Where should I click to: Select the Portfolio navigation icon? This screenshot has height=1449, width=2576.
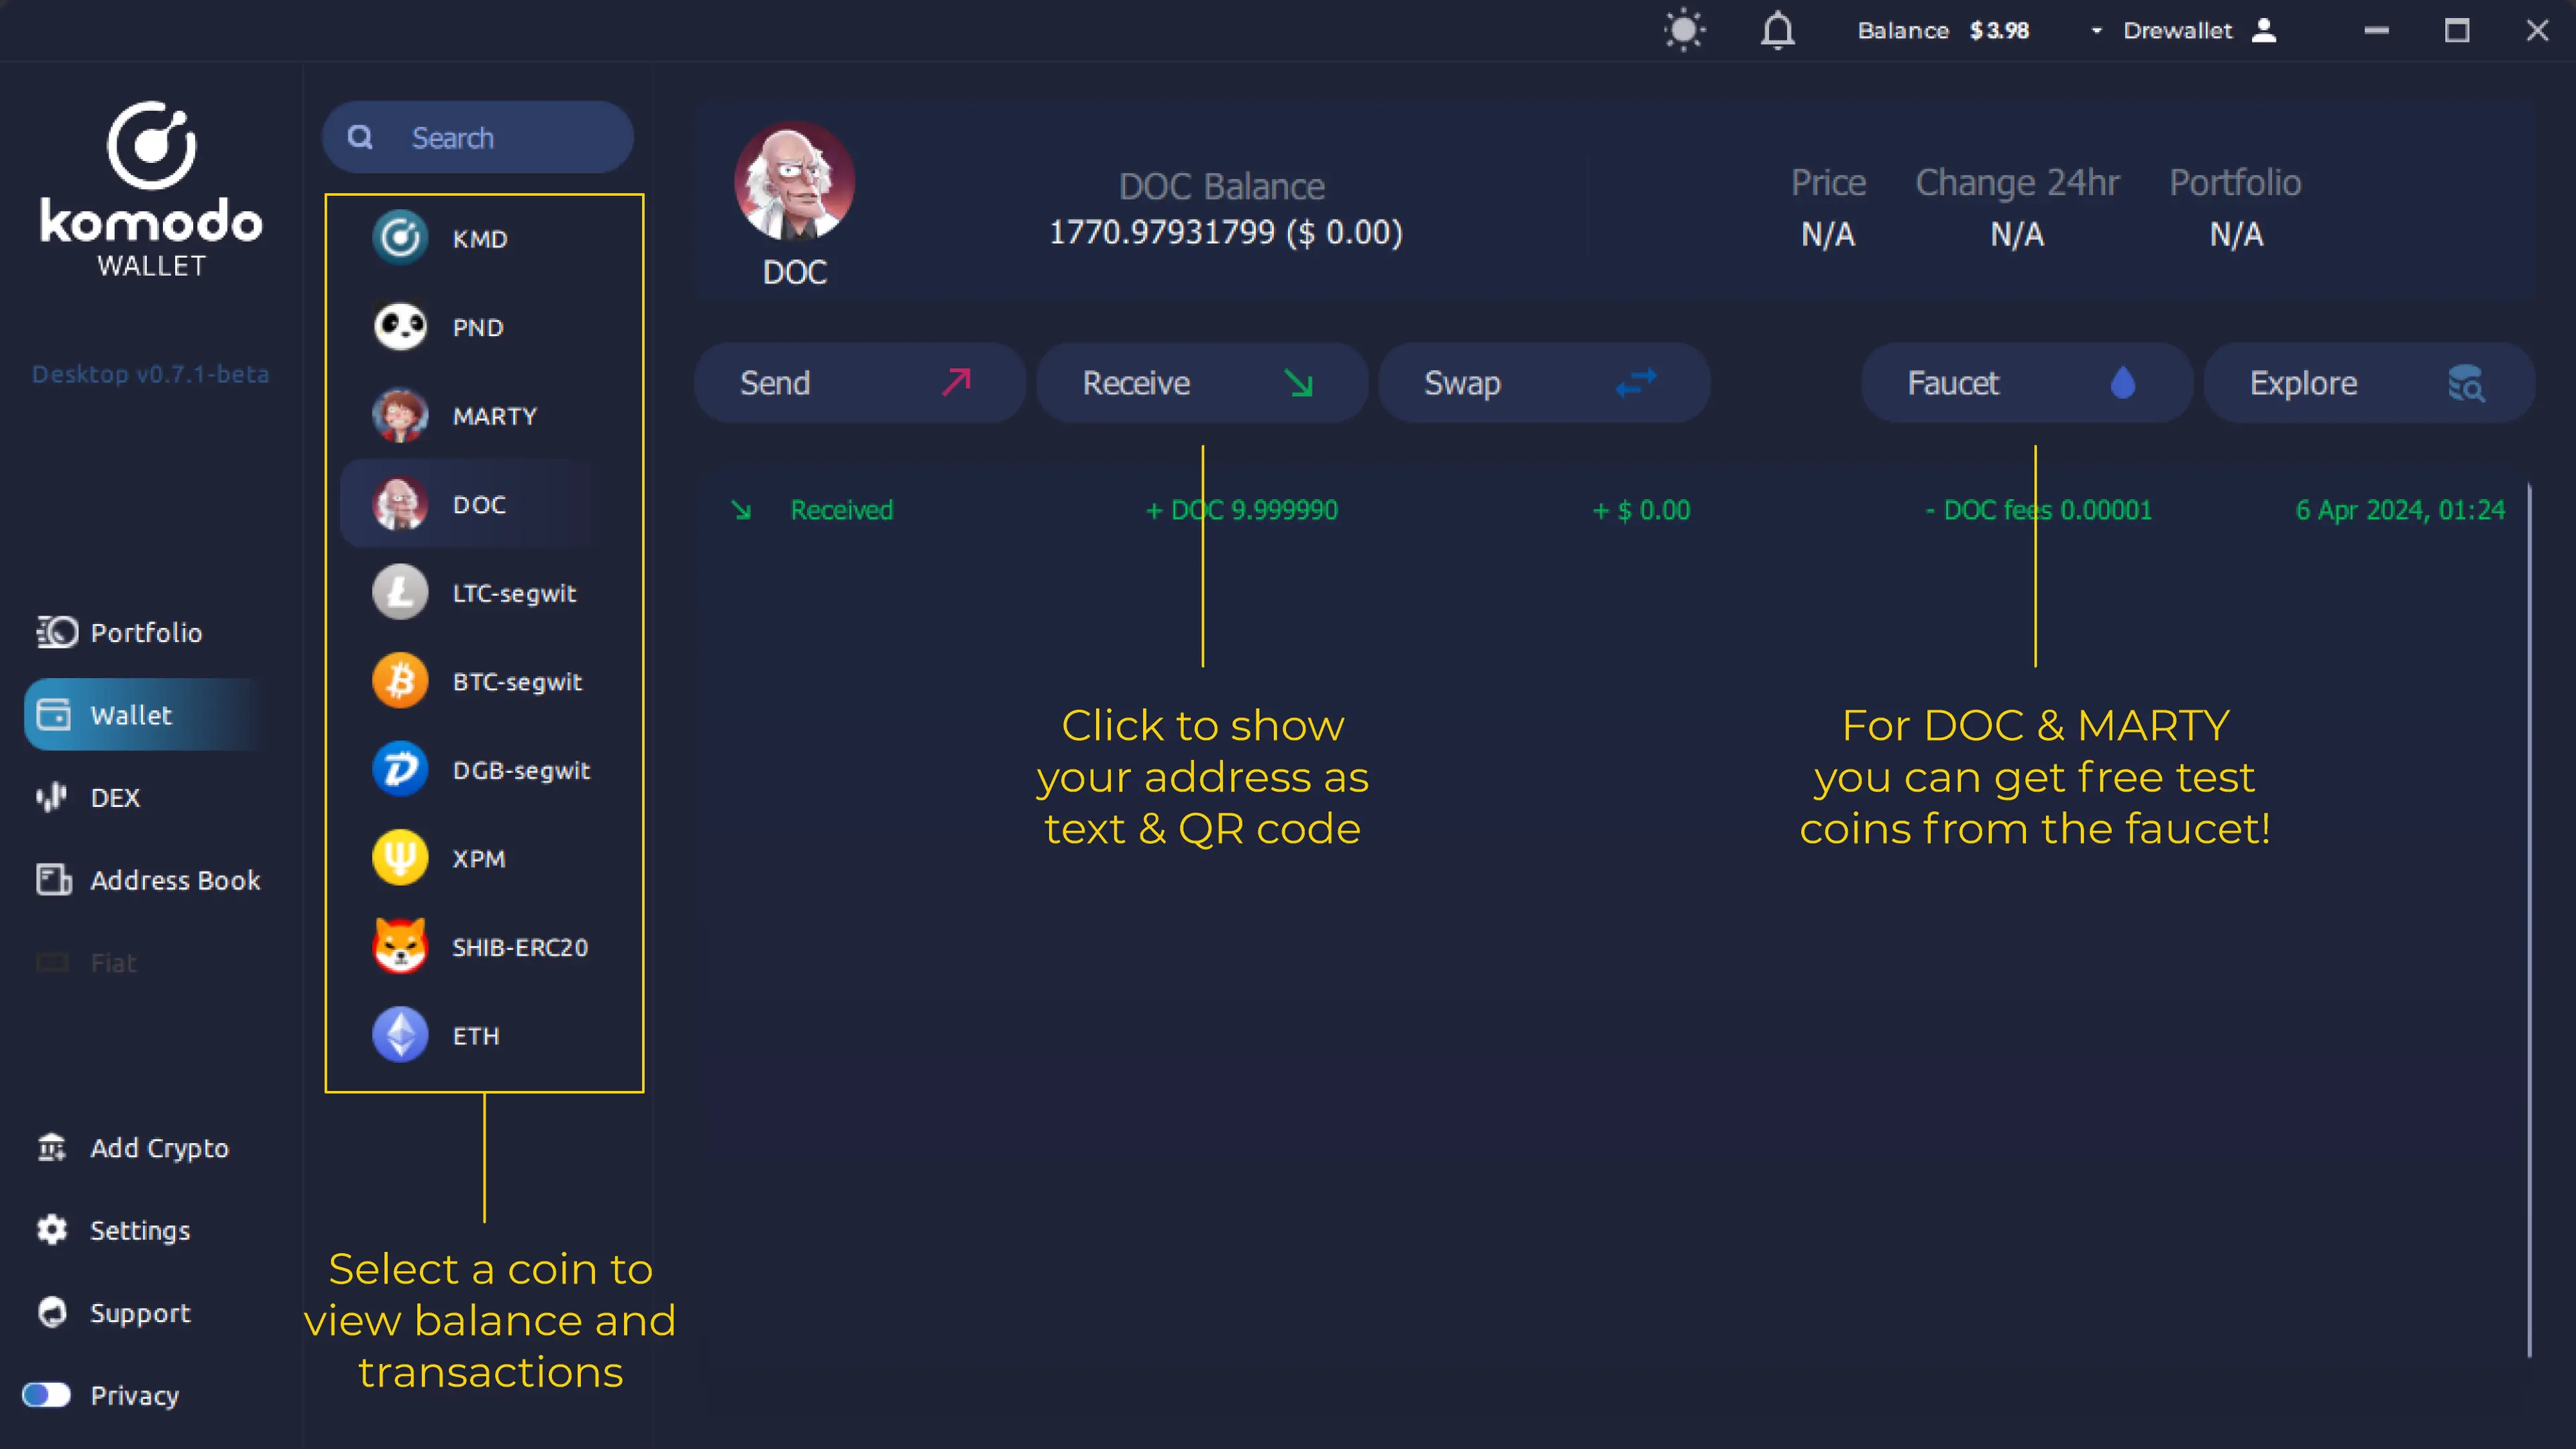(x=56, y=632)
